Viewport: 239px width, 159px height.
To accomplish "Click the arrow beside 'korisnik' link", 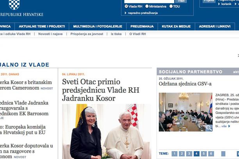I will coord(219,4).
